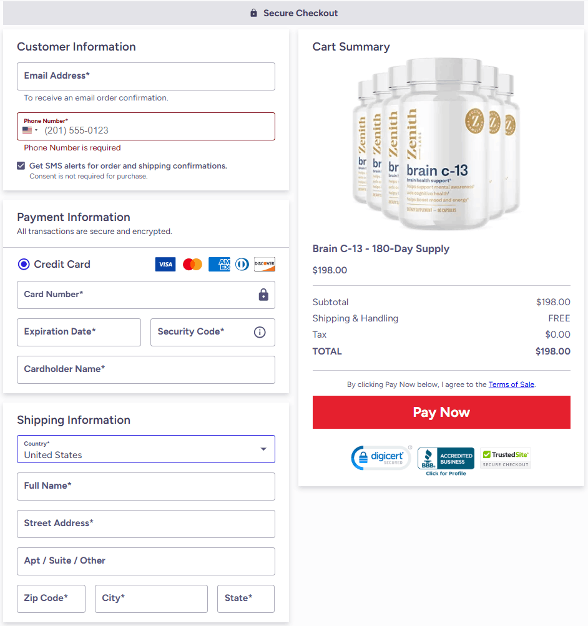Click the Brain C-13 product image
588x626 pixels.
click(436, 142)
